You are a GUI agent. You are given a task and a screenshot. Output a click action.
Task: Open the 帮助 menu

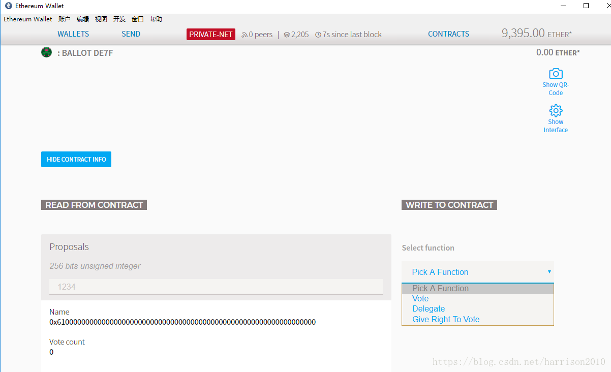156,19
